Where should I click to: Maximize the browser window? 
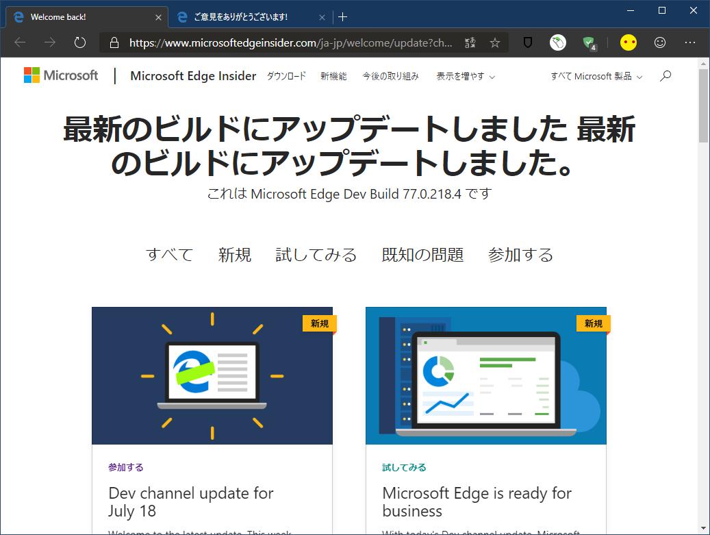(x=662, y=10)
